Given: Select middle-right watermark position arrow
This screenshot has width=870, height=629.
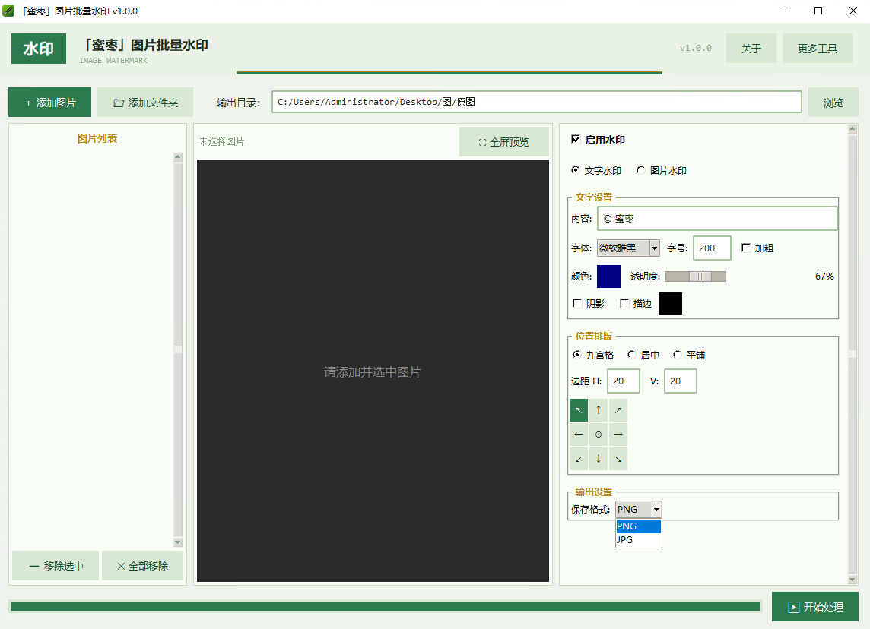Looking at the screenshot, I should pos(618,435).
